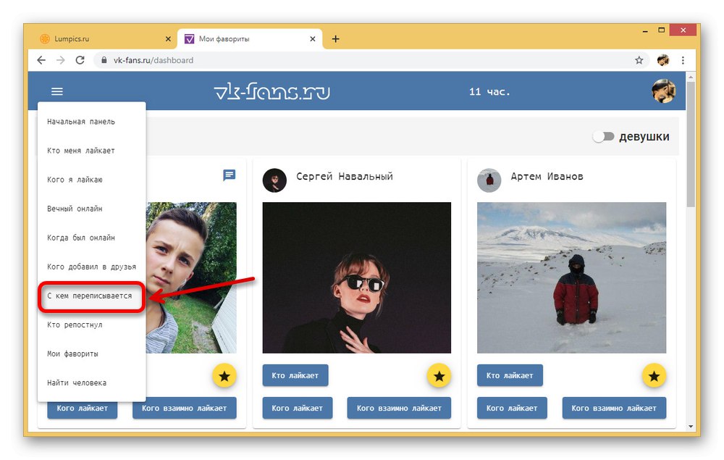Open a new browser tab
724x460 pixels.
pyautogui.click(x=336, y=39)
